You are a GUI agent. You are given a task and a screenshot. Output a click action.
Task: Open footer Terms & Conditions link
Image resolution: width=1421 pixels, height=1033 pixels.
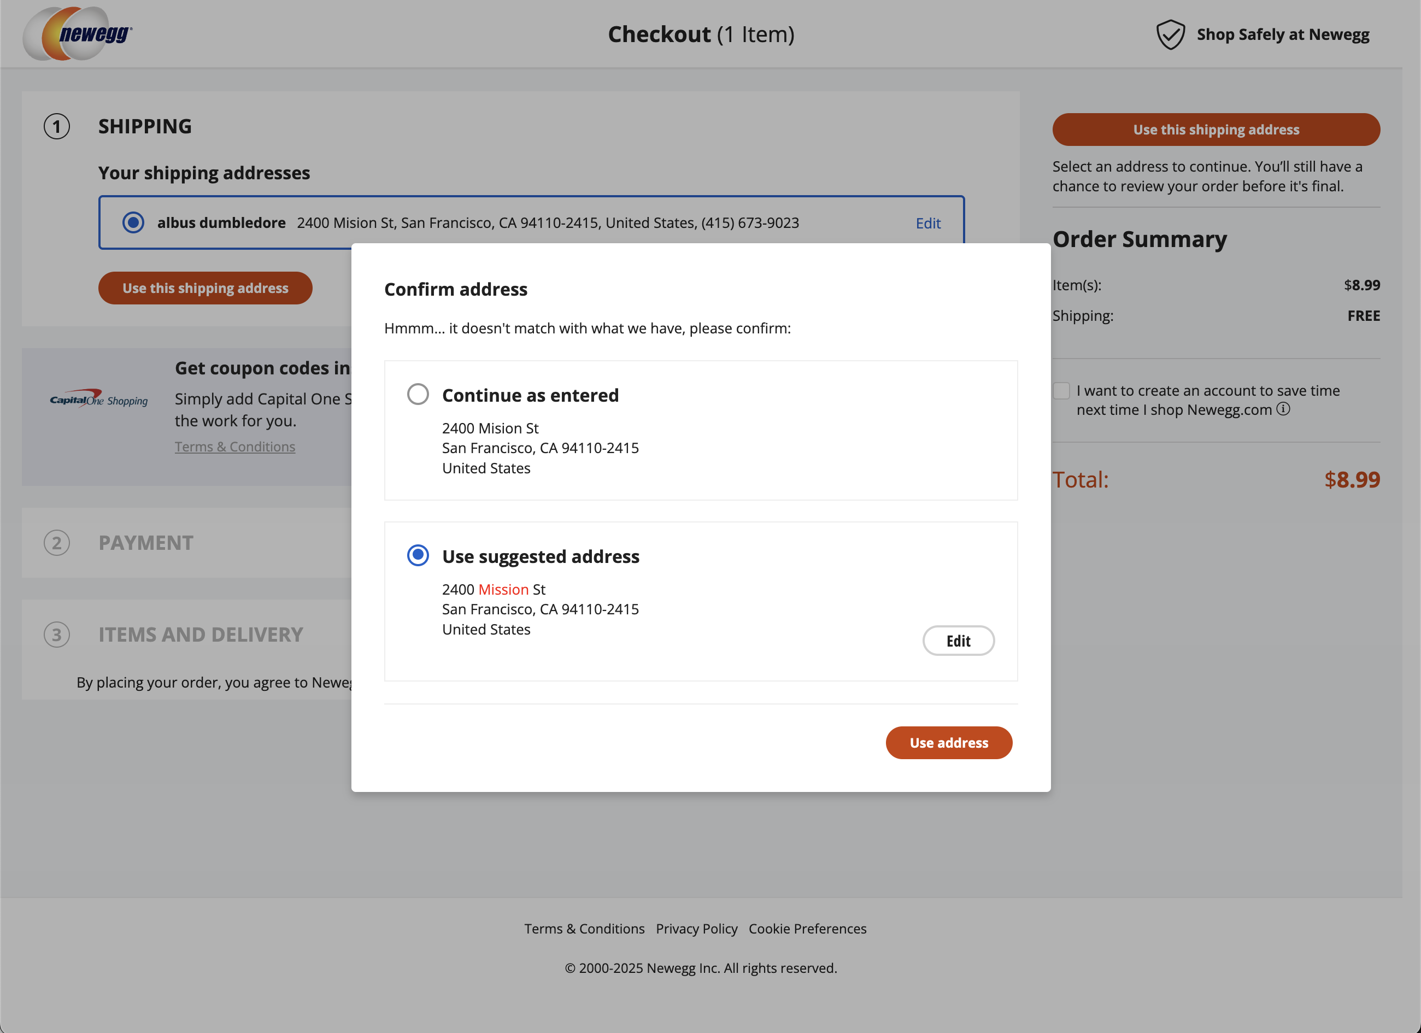[x=584, y=929]
